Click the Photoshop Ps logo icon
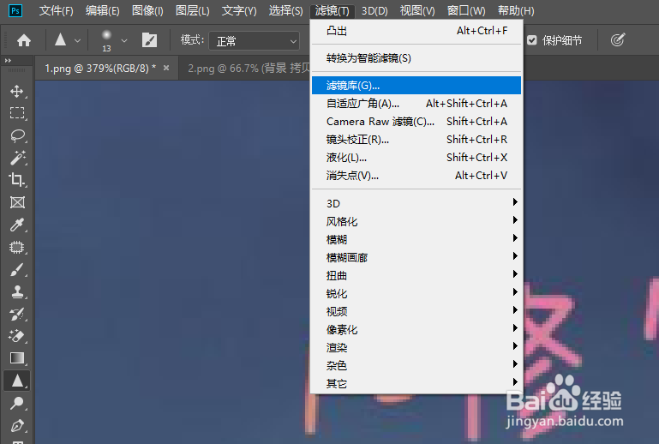659x444 pixels. coord(15,10)
